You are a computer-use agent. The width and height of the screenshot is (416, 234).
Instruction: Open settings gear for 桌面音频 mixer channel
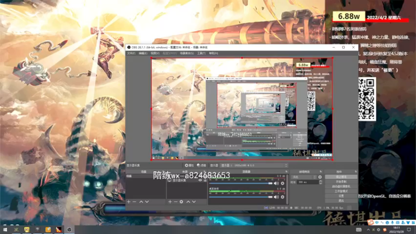click(x=282, y=197)
